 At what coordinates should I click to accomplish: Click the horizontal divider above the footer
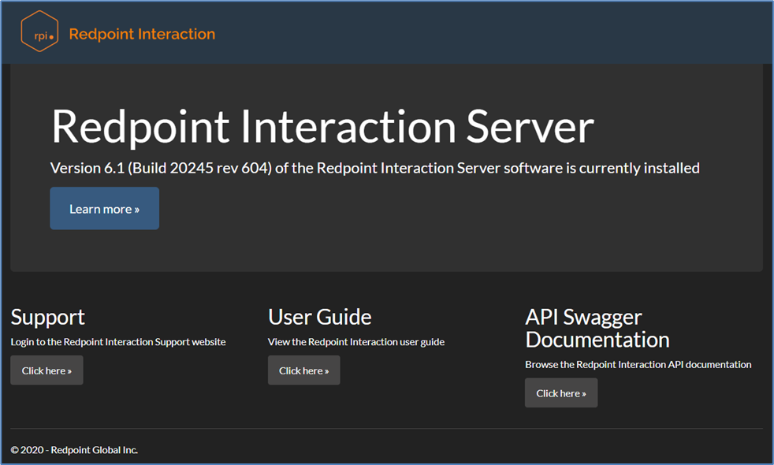tap(386, 429)
